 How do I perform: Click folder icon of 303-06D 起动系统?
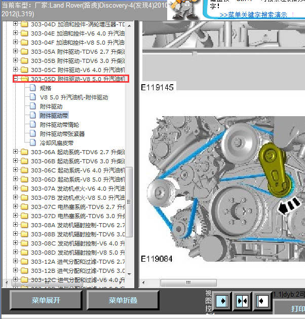point(24,179)
